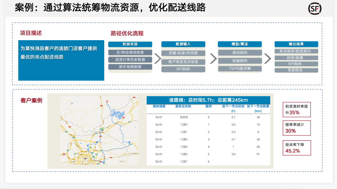Click the chevron arrow after 数据输入 column

(x=213, y=59)
